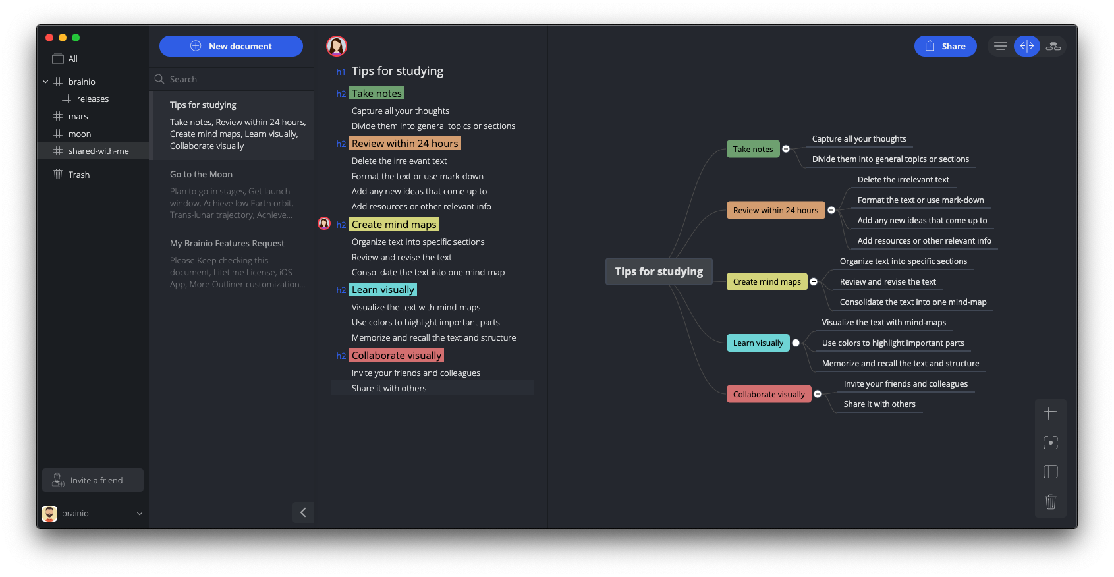Image resolution: width=1114 pixels, height=577 pixels.
Task: Collapse the brainio tag tree
Action: click(45, 82)
